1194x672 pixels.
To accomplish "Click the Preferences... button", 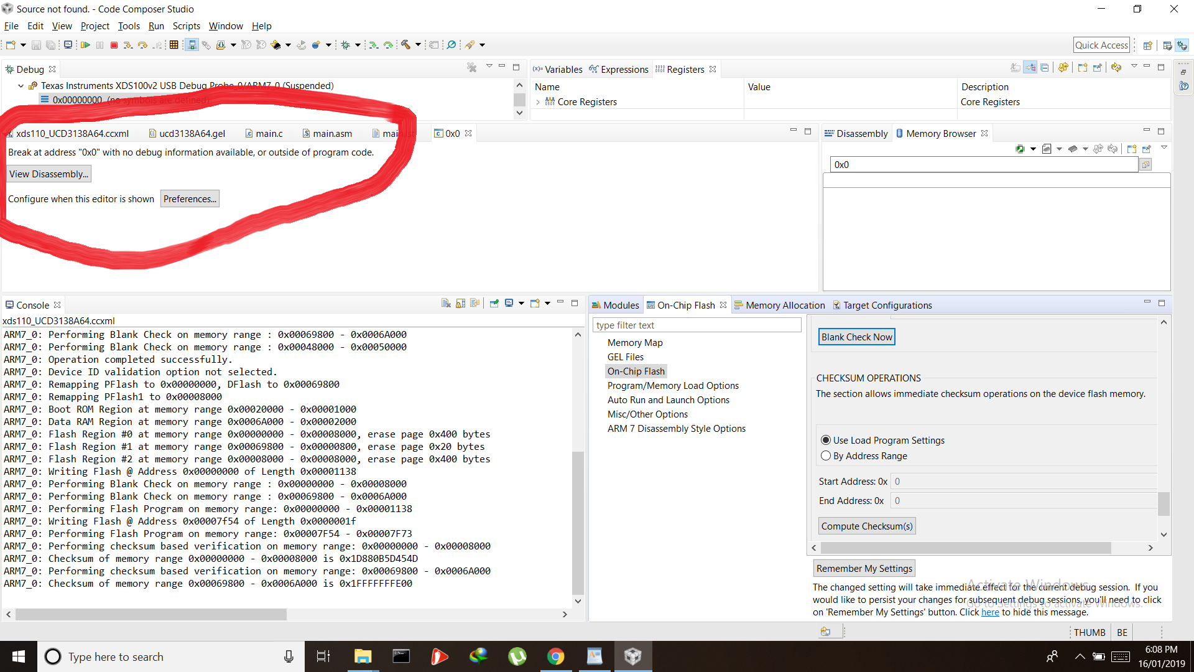I will point(190,198).
